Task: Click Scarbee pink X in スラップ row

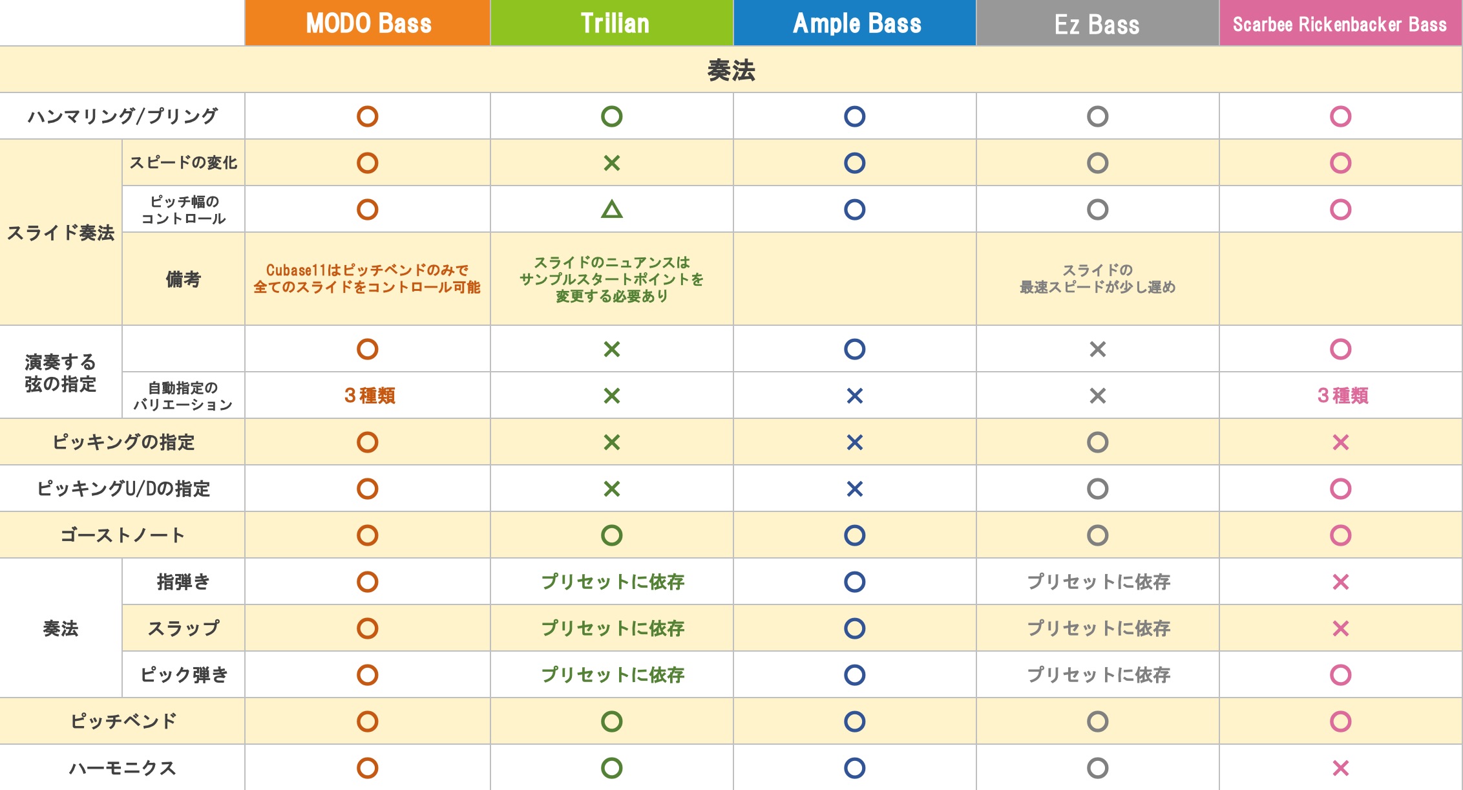Action: (1341, 628)
